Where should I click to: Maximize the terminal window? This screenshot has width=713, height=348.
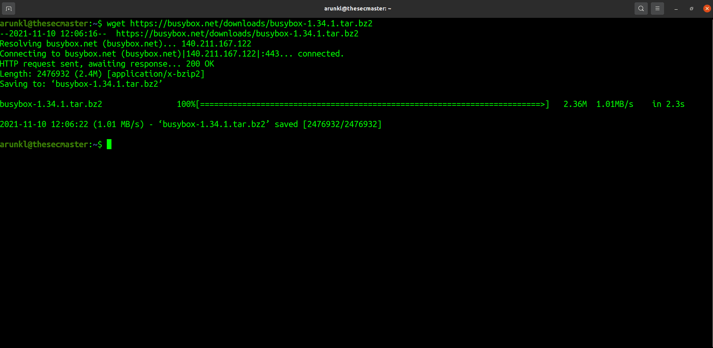click(691, 9)
